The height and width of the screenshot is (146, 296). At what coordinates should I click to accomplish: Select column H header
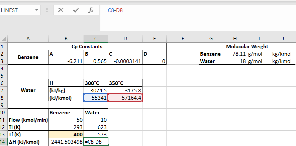click(x=234, y=39)
